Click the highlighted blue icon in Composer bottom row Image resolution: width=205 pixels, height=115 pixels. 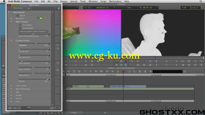[x=126, y=65]
